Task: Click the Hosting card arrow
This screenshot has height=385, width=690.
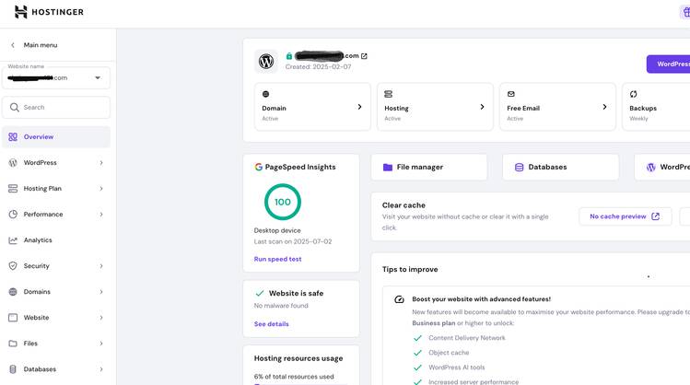Action: (x=482, y=107)
